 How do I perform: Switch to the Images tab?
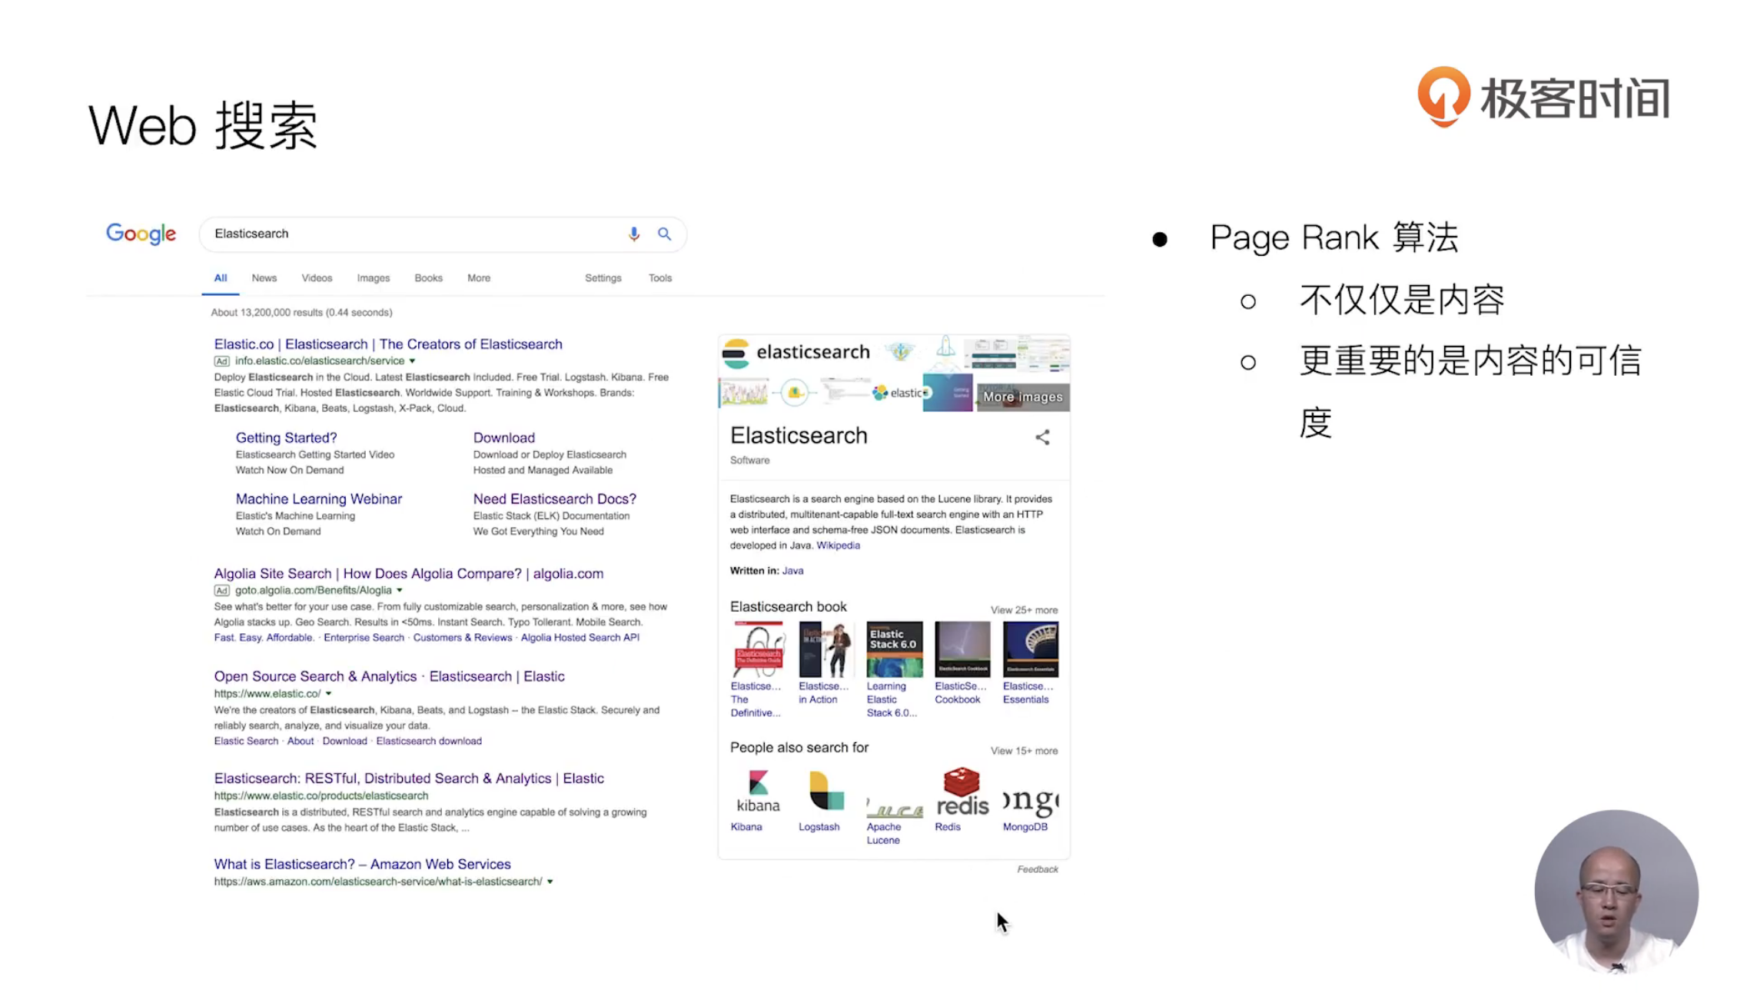click(x=373, y=278)
